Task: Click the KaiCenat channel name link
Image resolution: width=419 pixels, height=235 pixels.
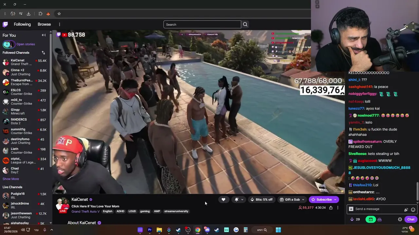Action: (80, 199)
